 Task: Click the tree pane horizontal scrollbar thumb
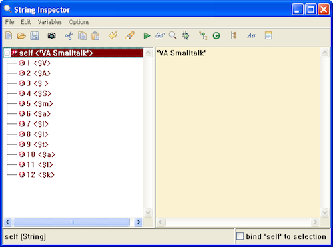pos(71,222)
